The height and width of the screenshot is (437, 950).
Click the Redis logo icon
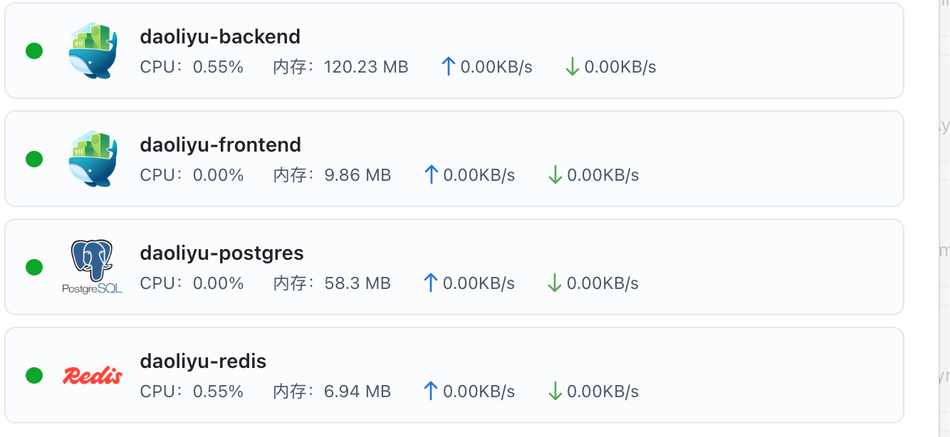93,375
